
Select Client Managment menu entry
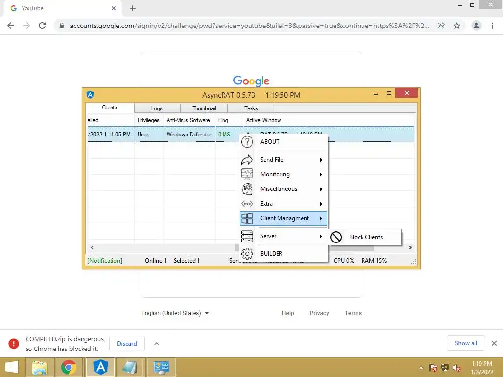pos(283,218)
